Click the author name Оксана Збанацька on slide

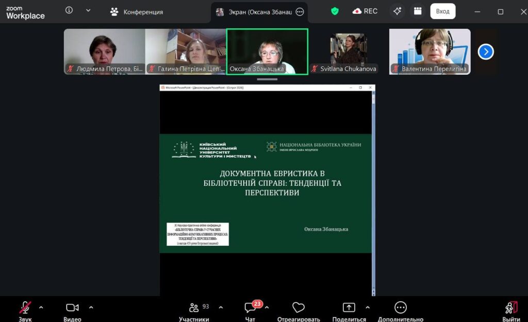(326, 229)
